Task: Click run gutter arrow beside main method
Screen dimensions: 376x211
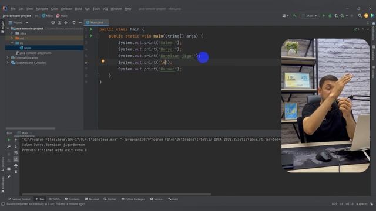Action: (91, 36)
